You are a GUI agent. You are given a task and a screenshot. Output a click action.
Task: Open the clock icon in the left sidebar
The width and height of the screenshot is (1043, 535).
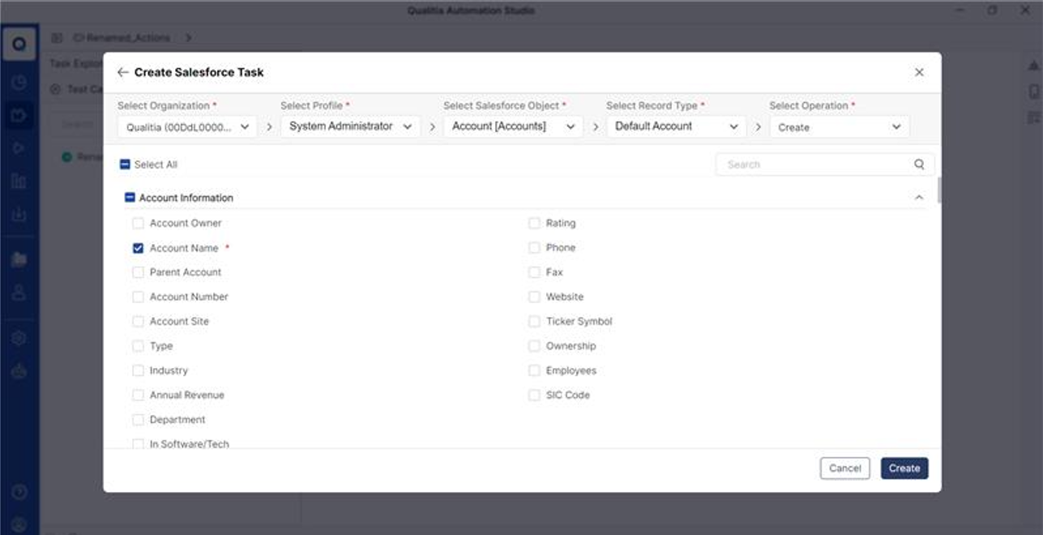click(x=19, y=82)
